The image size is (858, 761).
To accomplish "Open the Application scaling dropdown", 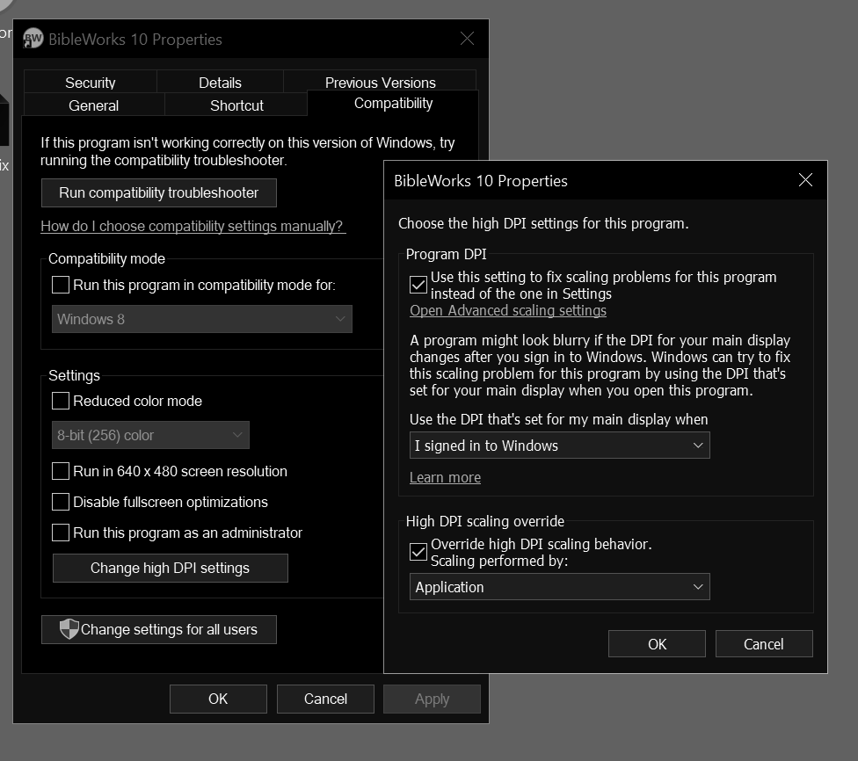I will click(x=559, y=586).
